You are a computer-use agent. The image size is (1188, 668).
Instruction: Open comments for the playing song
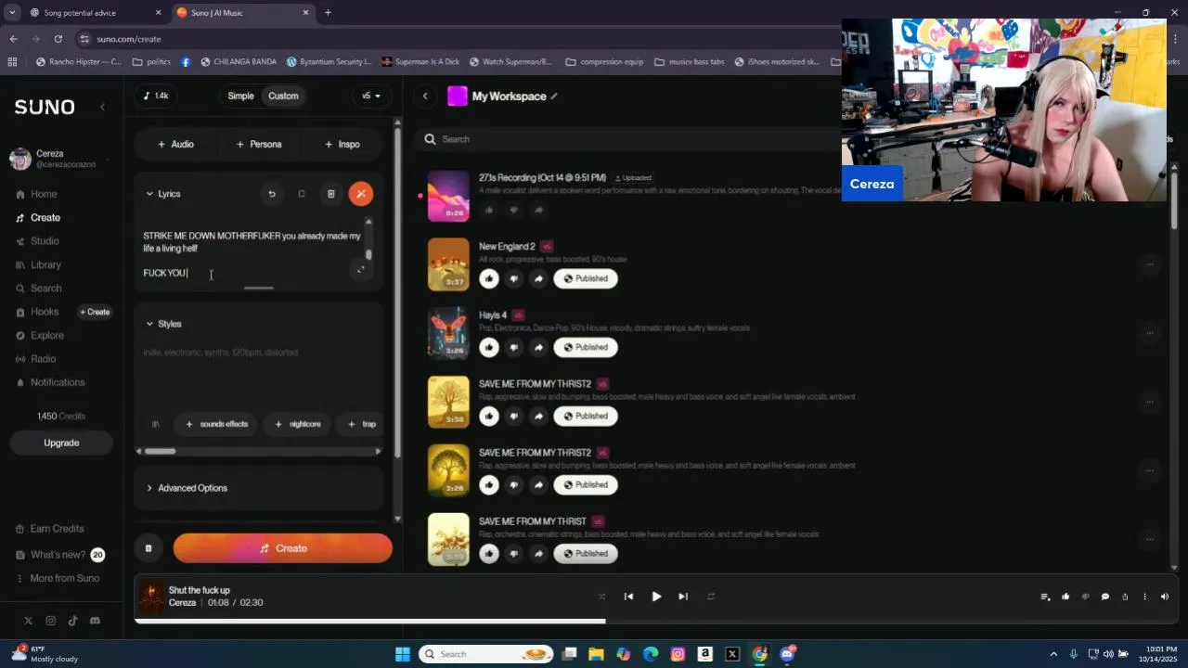point(1104,597)
